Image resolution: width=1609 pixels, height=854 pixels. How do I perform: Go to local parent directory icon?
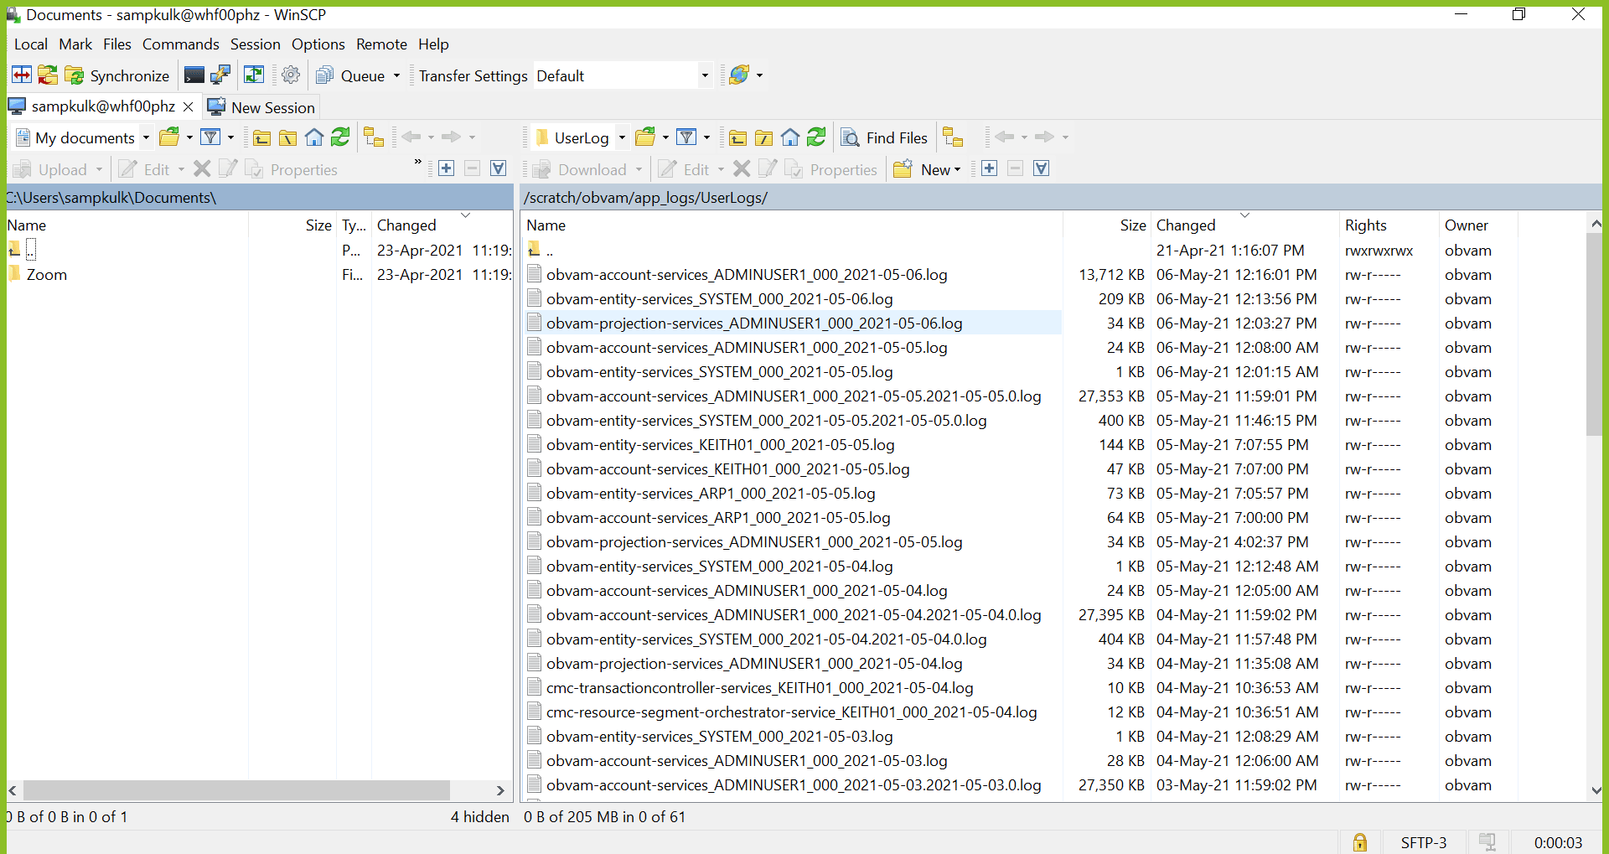[x=261, y=137]
